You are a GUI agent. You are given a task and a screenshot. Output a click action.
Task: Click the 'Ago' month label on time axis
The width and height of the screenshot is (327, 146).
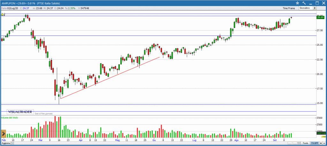click(236, 140)
